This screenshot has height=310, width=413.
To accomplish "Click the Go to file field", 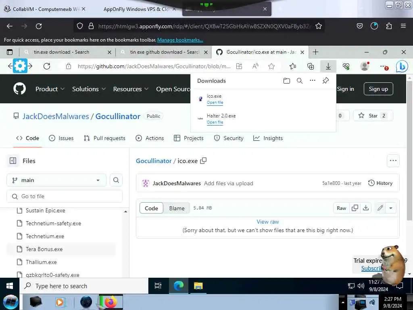I will pos(65,197).
